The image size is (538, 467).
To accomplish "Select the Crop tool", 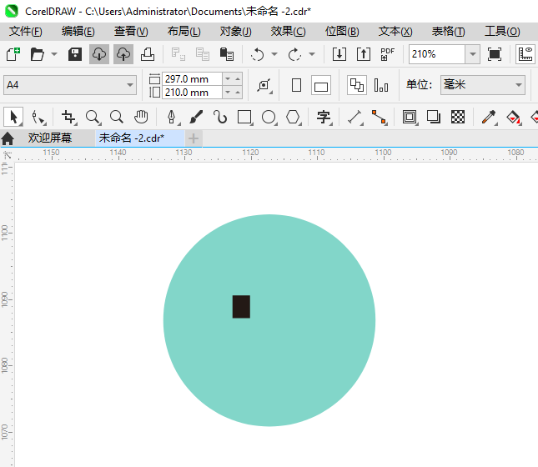I will 68,118.
